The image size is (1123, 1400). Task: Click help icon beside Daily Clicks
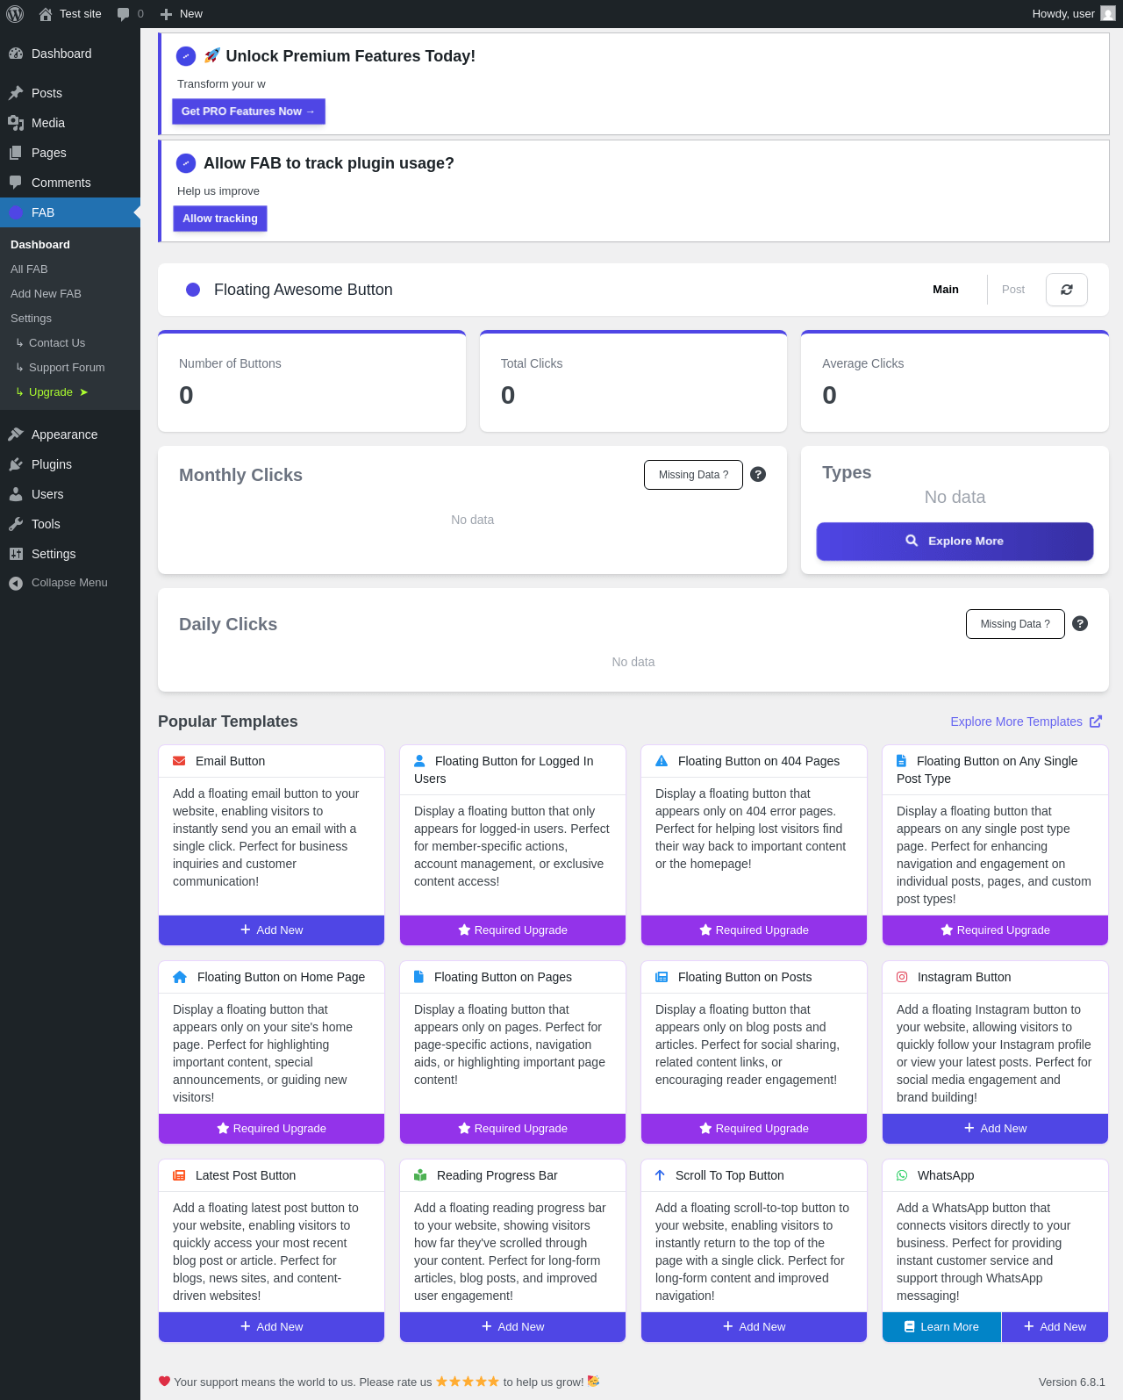coord(1080,623)
